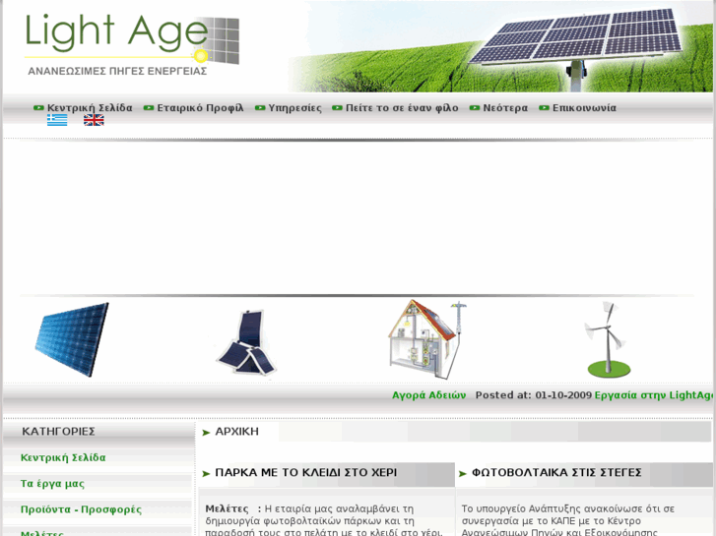This screenshot has height=536, width=716.
Task: Click ΠΑΡΚΑ ΜΕ ΤΟ ΚΛΕΙΔΙ ΣΤΟ ΧΕΡΙ heading
Action: pyautogui.click(x=306, y=473)
